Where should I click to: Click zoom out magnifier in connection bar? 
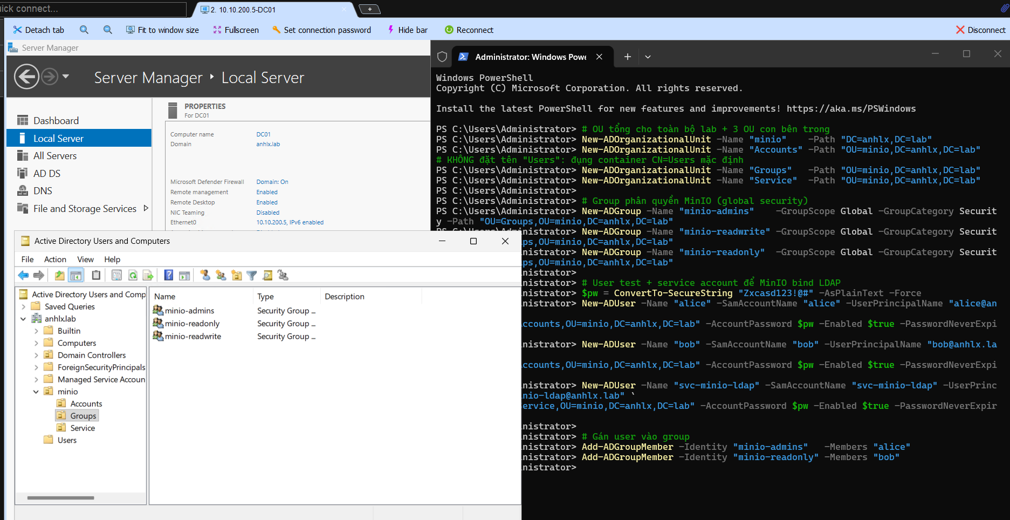coord(108,30)
